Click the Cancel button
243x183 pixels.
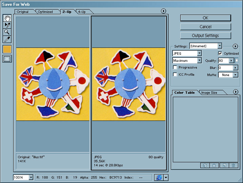205,27
